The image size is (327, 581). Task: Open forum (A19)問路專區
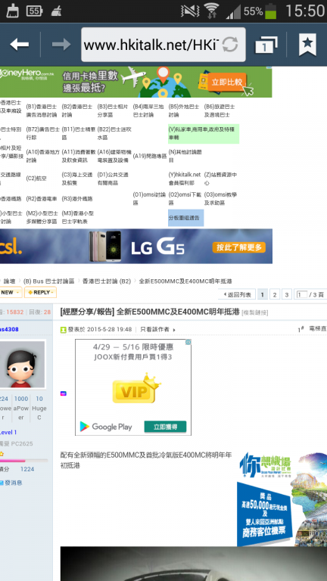click(150, 156)
